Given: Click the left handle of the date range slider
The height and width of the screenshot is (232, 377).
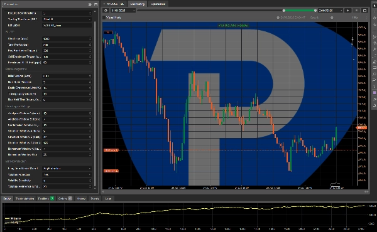Looking at the screenshot, I should pyautogui.click(x=284, y=11).
